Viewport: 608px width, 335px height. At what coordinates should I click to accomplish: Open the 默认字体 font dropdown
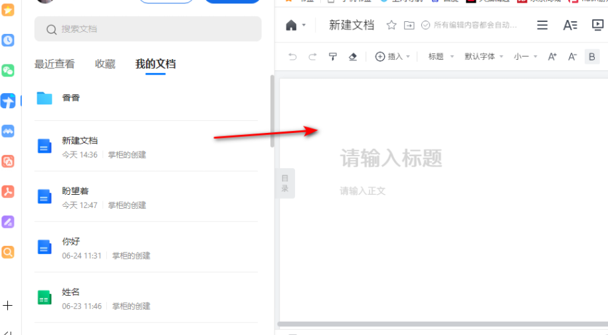(x=484, y=56)
